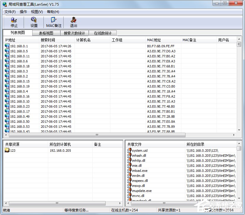Select the row for 192.168.0.11
Viewport: 245px width, 215px height.
(21, 56)
